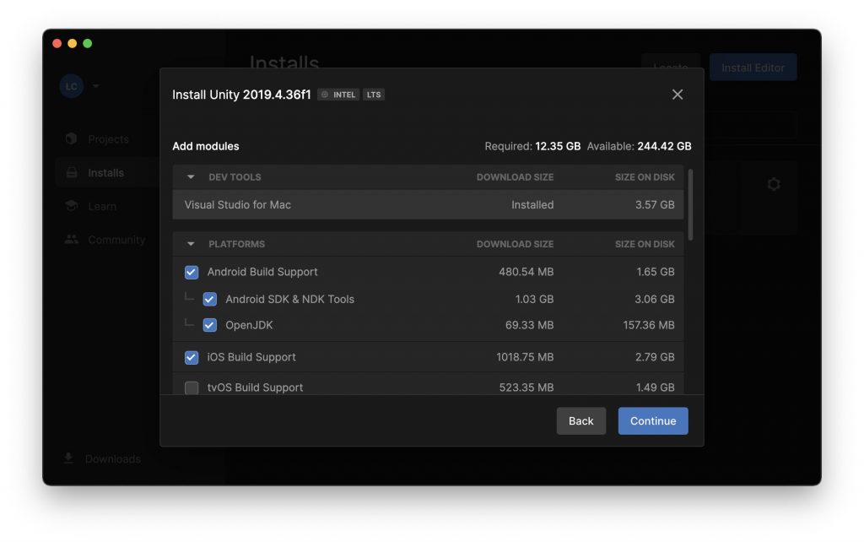864x542 pixels.
Task: Click the Installs lock icon in sidebar
Action: [x=72, y=172]
